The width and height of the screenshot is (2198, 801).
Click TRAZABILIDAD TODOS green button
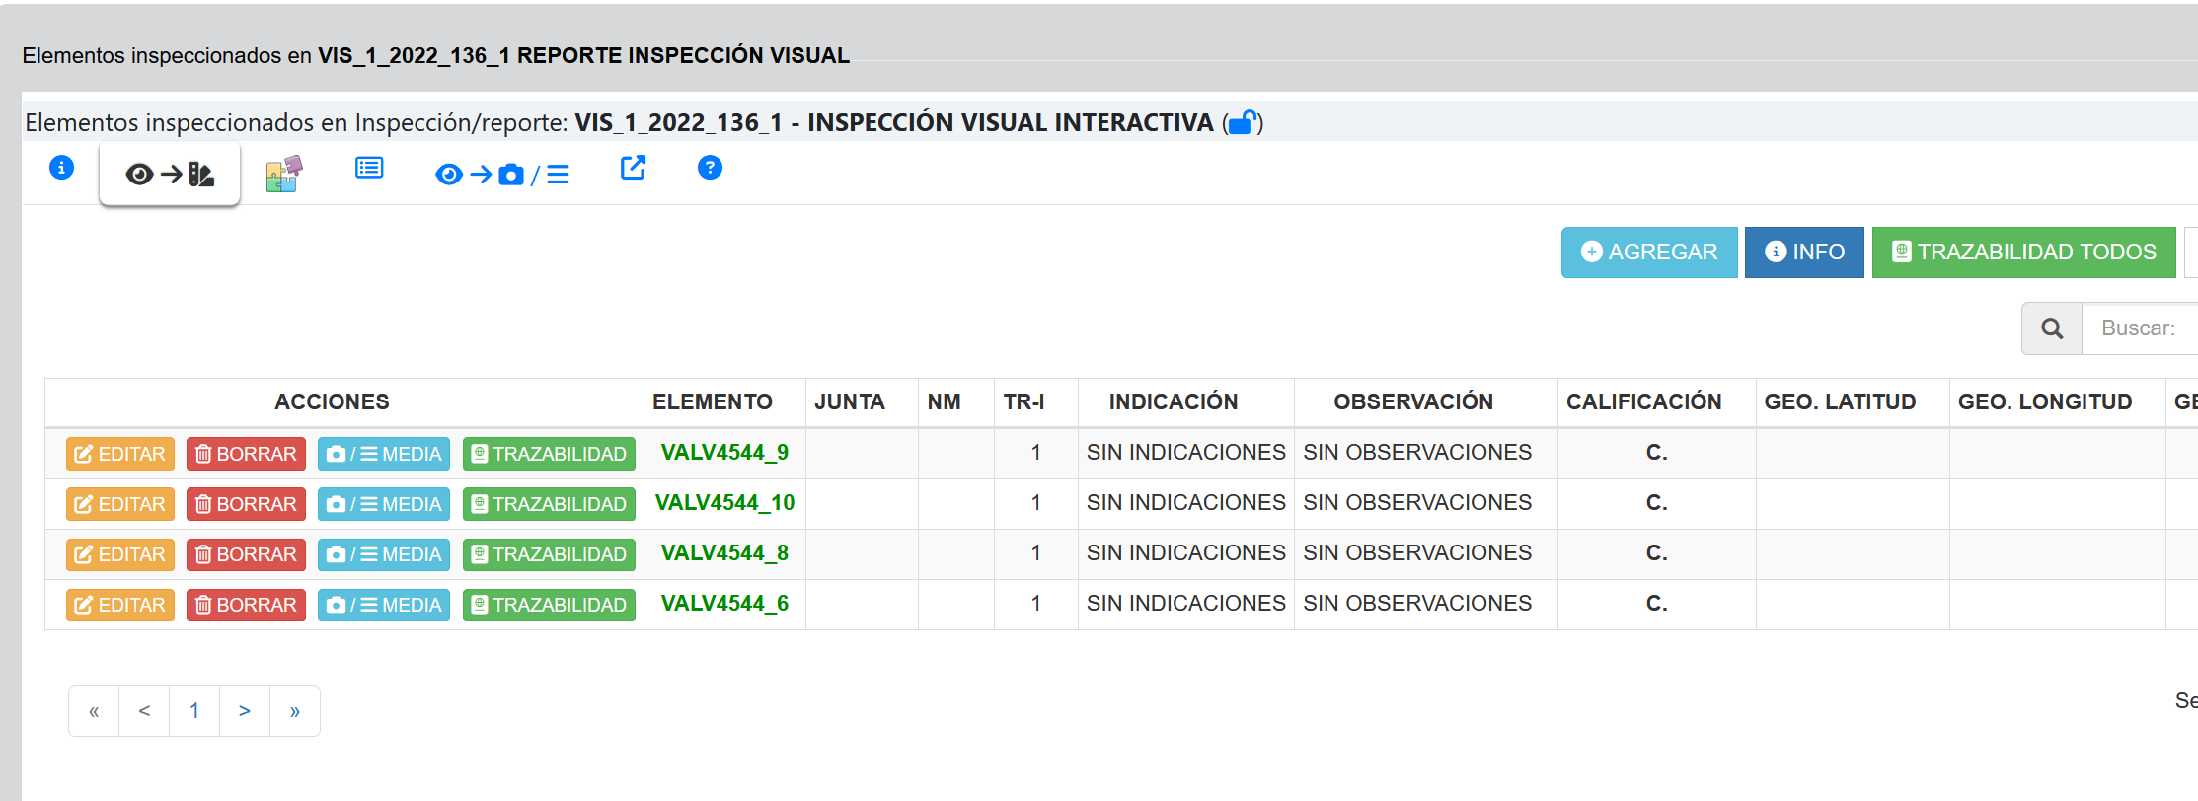[x=2023, y=253]
